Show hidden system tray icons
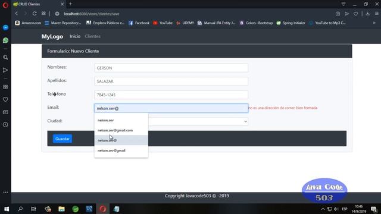381x214 pixels. point(323,209)
